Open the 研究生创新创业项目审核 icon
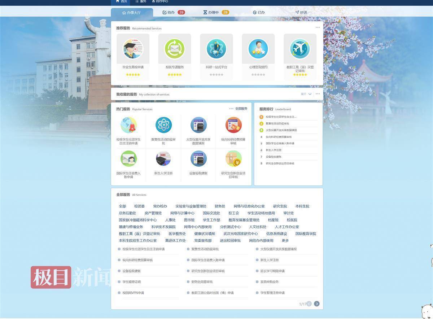 pos(233,159)
